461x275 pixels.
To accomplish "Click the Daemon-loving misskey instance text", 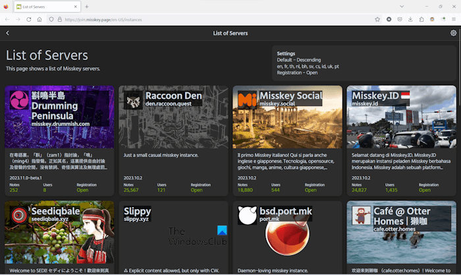I will [273, 270].
